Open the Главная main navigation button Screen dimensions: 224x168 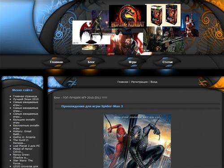(56, 62)
